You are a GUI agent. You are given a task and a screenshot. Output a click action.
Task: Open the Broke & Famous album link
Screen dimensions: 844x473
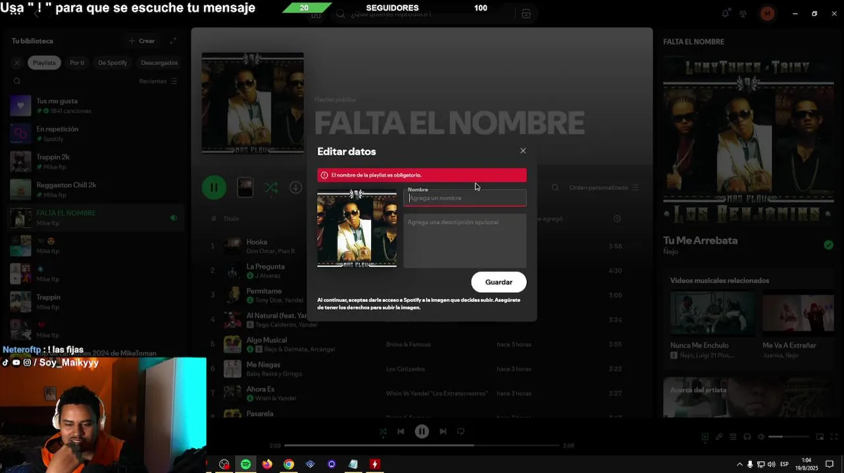tap(408, 344)
